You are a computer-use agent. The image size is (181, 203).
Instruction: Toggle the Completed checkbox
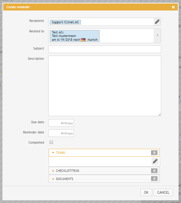pyautogui.click(x=51, y=142)
